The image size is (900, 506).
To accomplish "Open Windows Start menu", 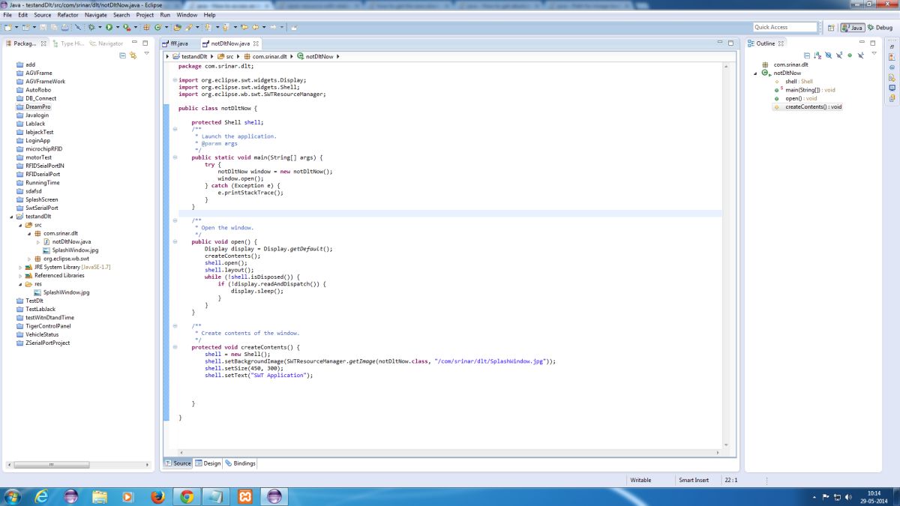I will pyautogui.click(x=13, y=496).
